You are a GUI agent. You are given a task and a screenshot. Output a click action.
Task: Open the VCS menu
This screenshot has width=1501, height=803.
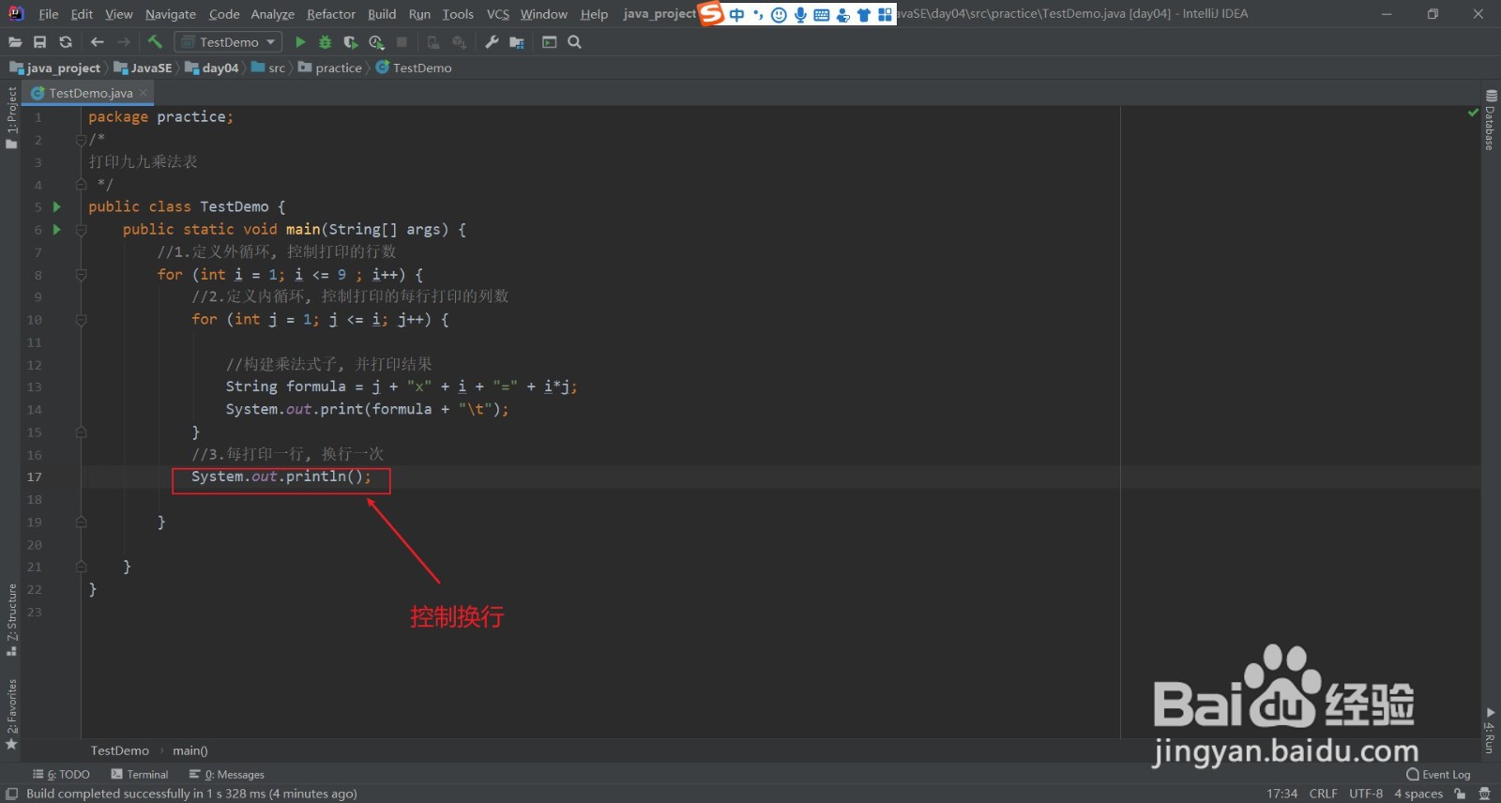pyautogui.click(x=498, y=14)
